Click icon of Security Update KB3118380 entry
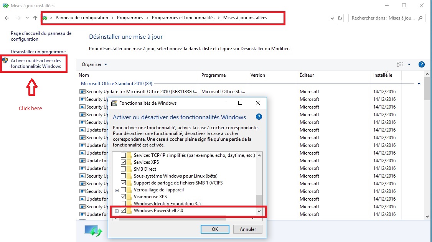432x242 pixels. [x=82, y=91]
